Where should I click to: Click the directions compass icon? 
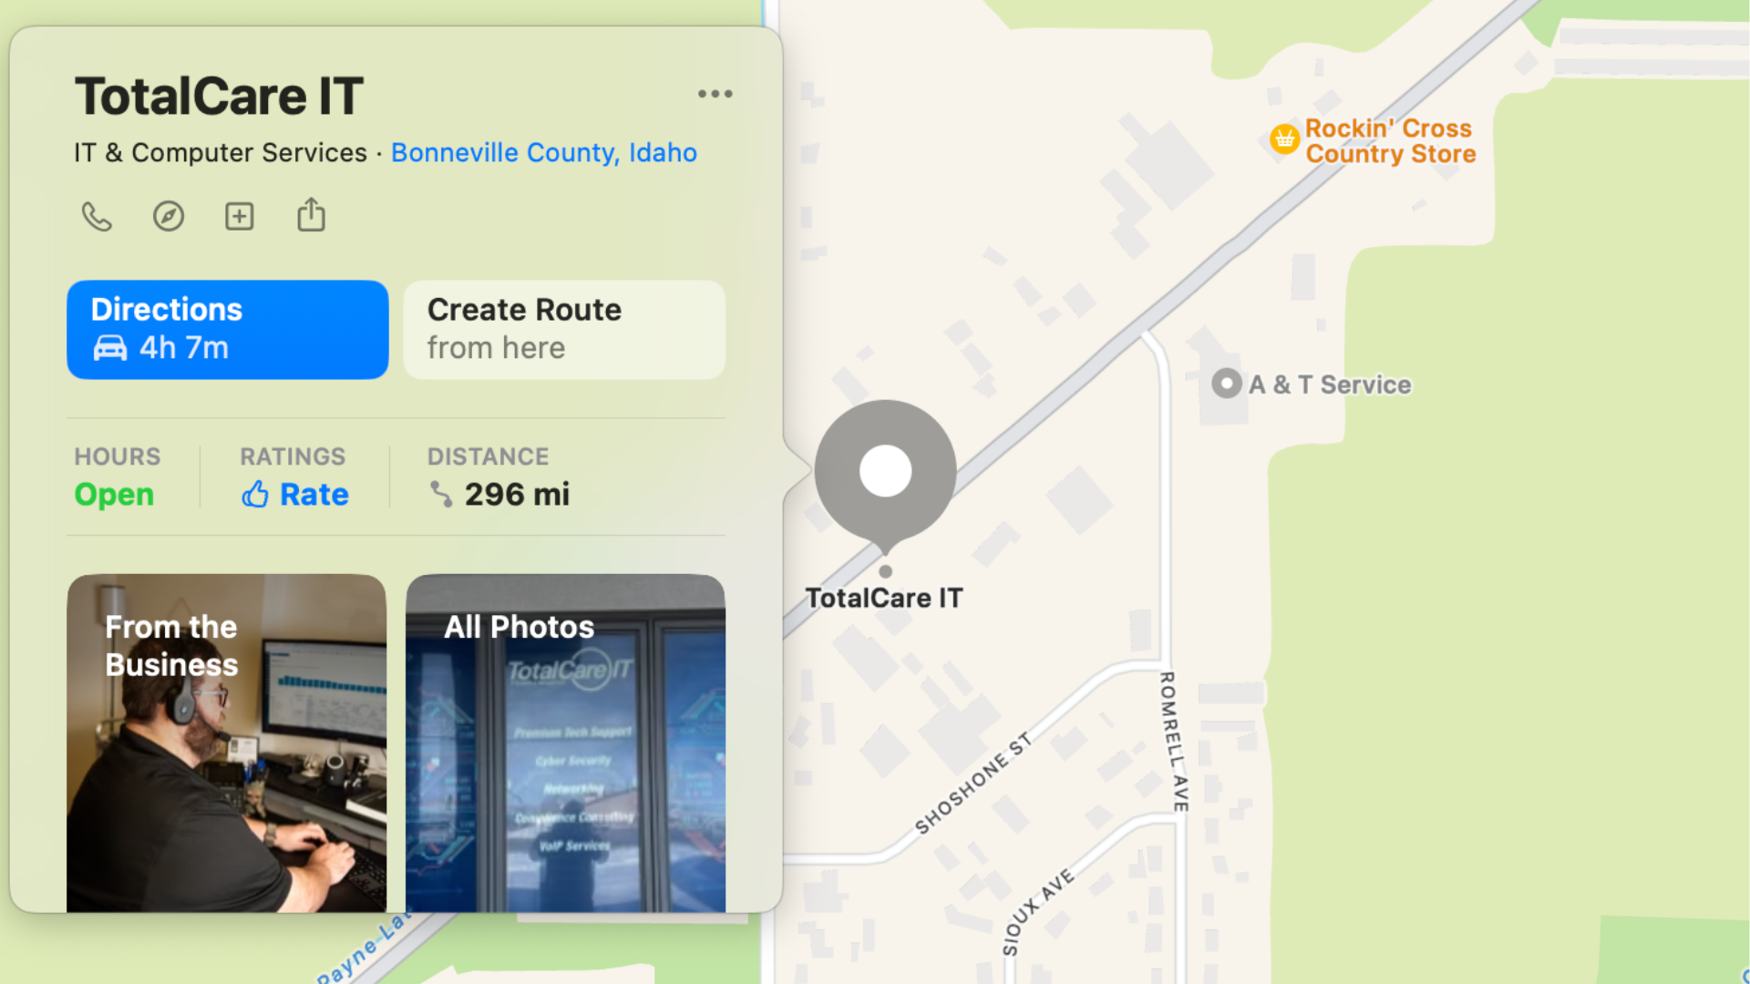169,216
